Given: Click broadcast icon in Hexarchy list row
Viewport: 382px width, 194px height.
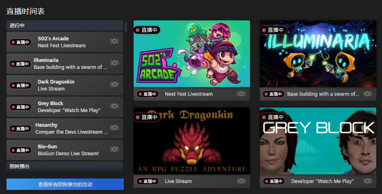Looking at the screenshot, I should (x=114, y=128).
